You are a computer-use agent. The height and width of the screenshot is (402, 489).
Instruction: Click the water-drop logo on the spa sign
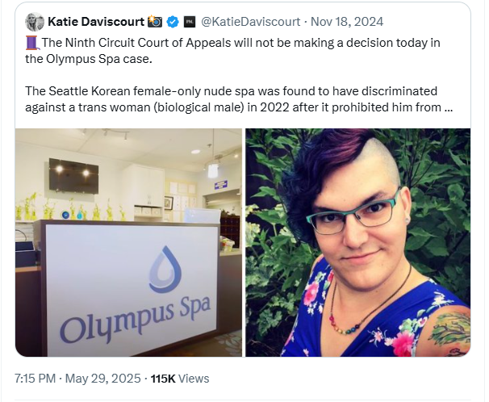tap(165, 270)
